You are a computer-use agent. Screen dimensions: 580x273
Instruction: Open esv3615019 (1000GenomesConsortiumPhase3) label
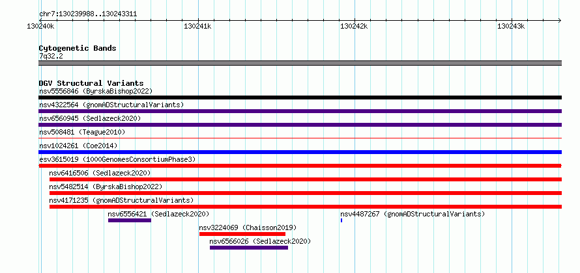pos(117,159)
